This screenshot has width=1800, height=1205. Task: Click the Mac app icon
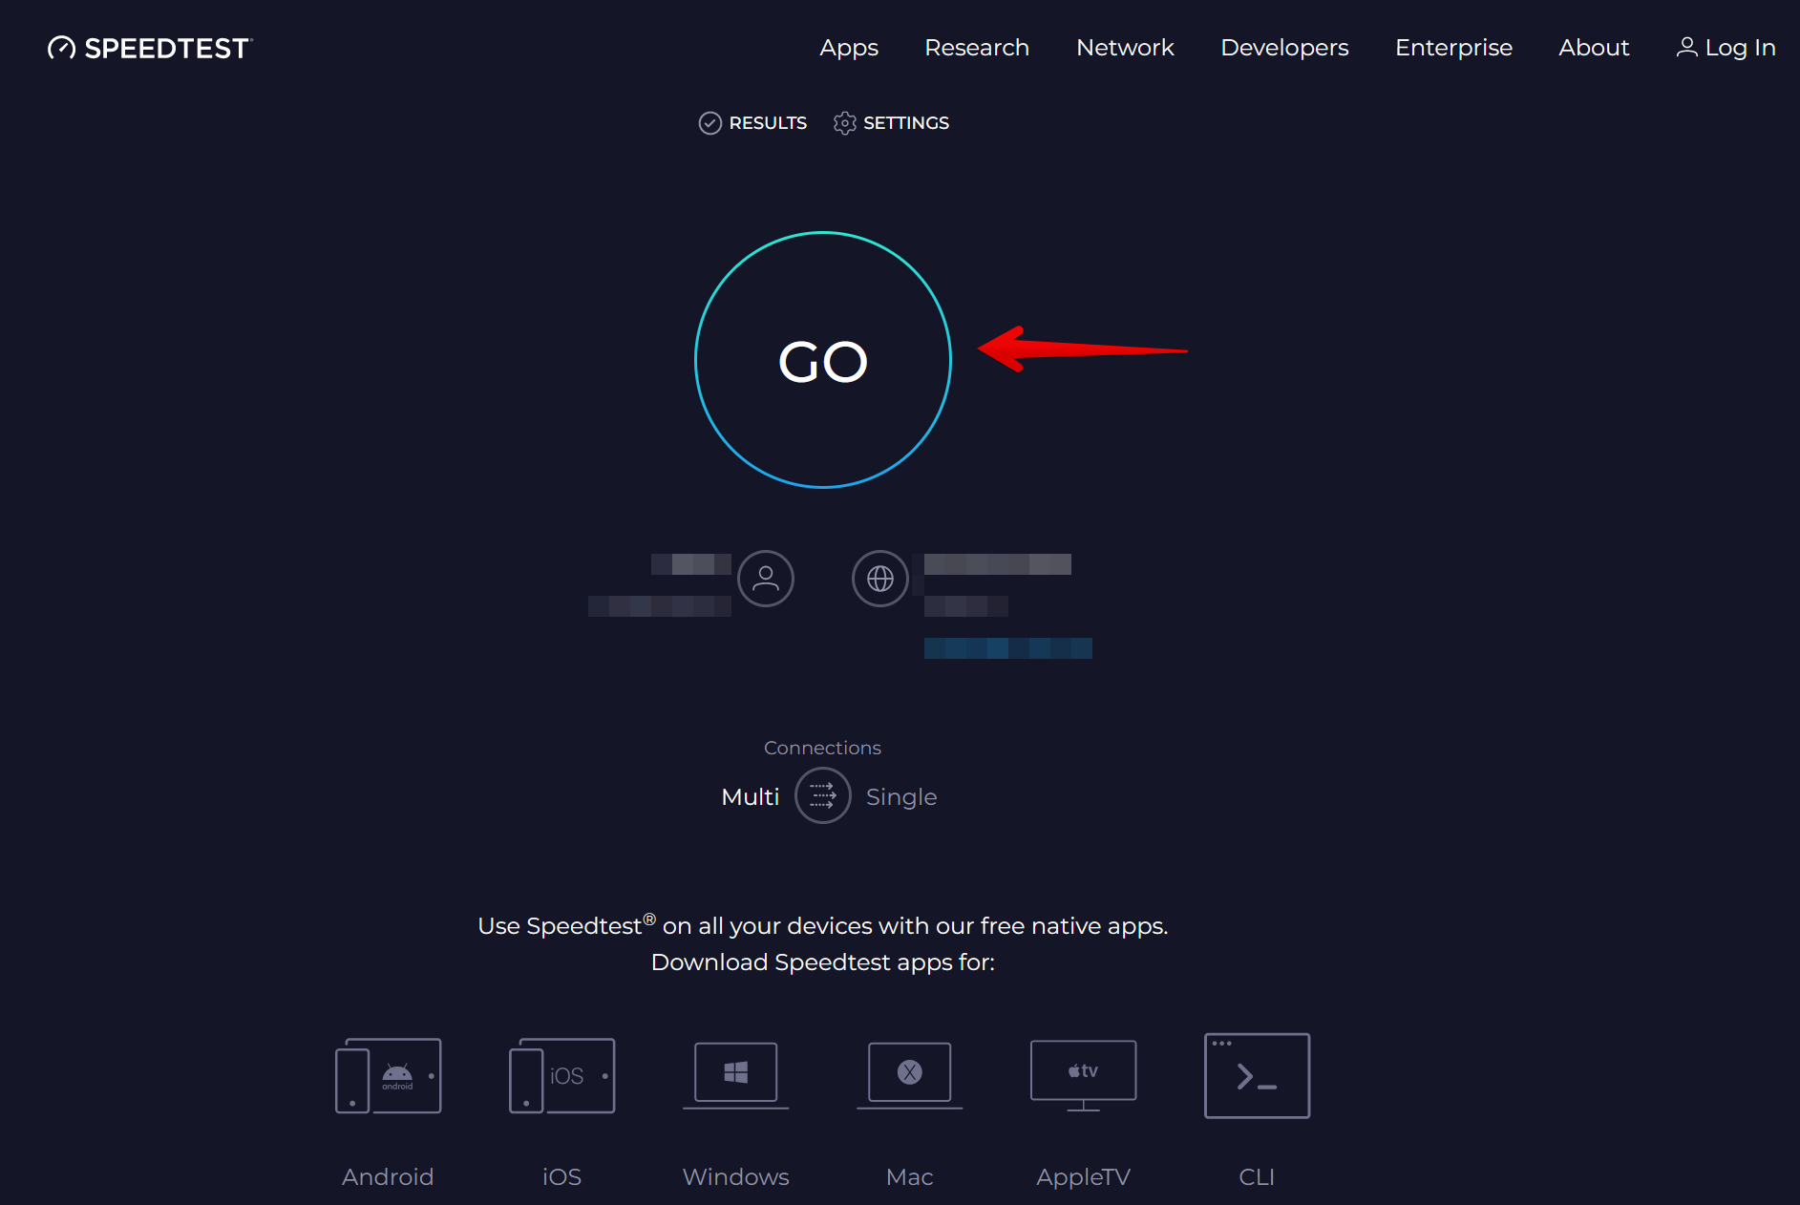point(910,1075)
